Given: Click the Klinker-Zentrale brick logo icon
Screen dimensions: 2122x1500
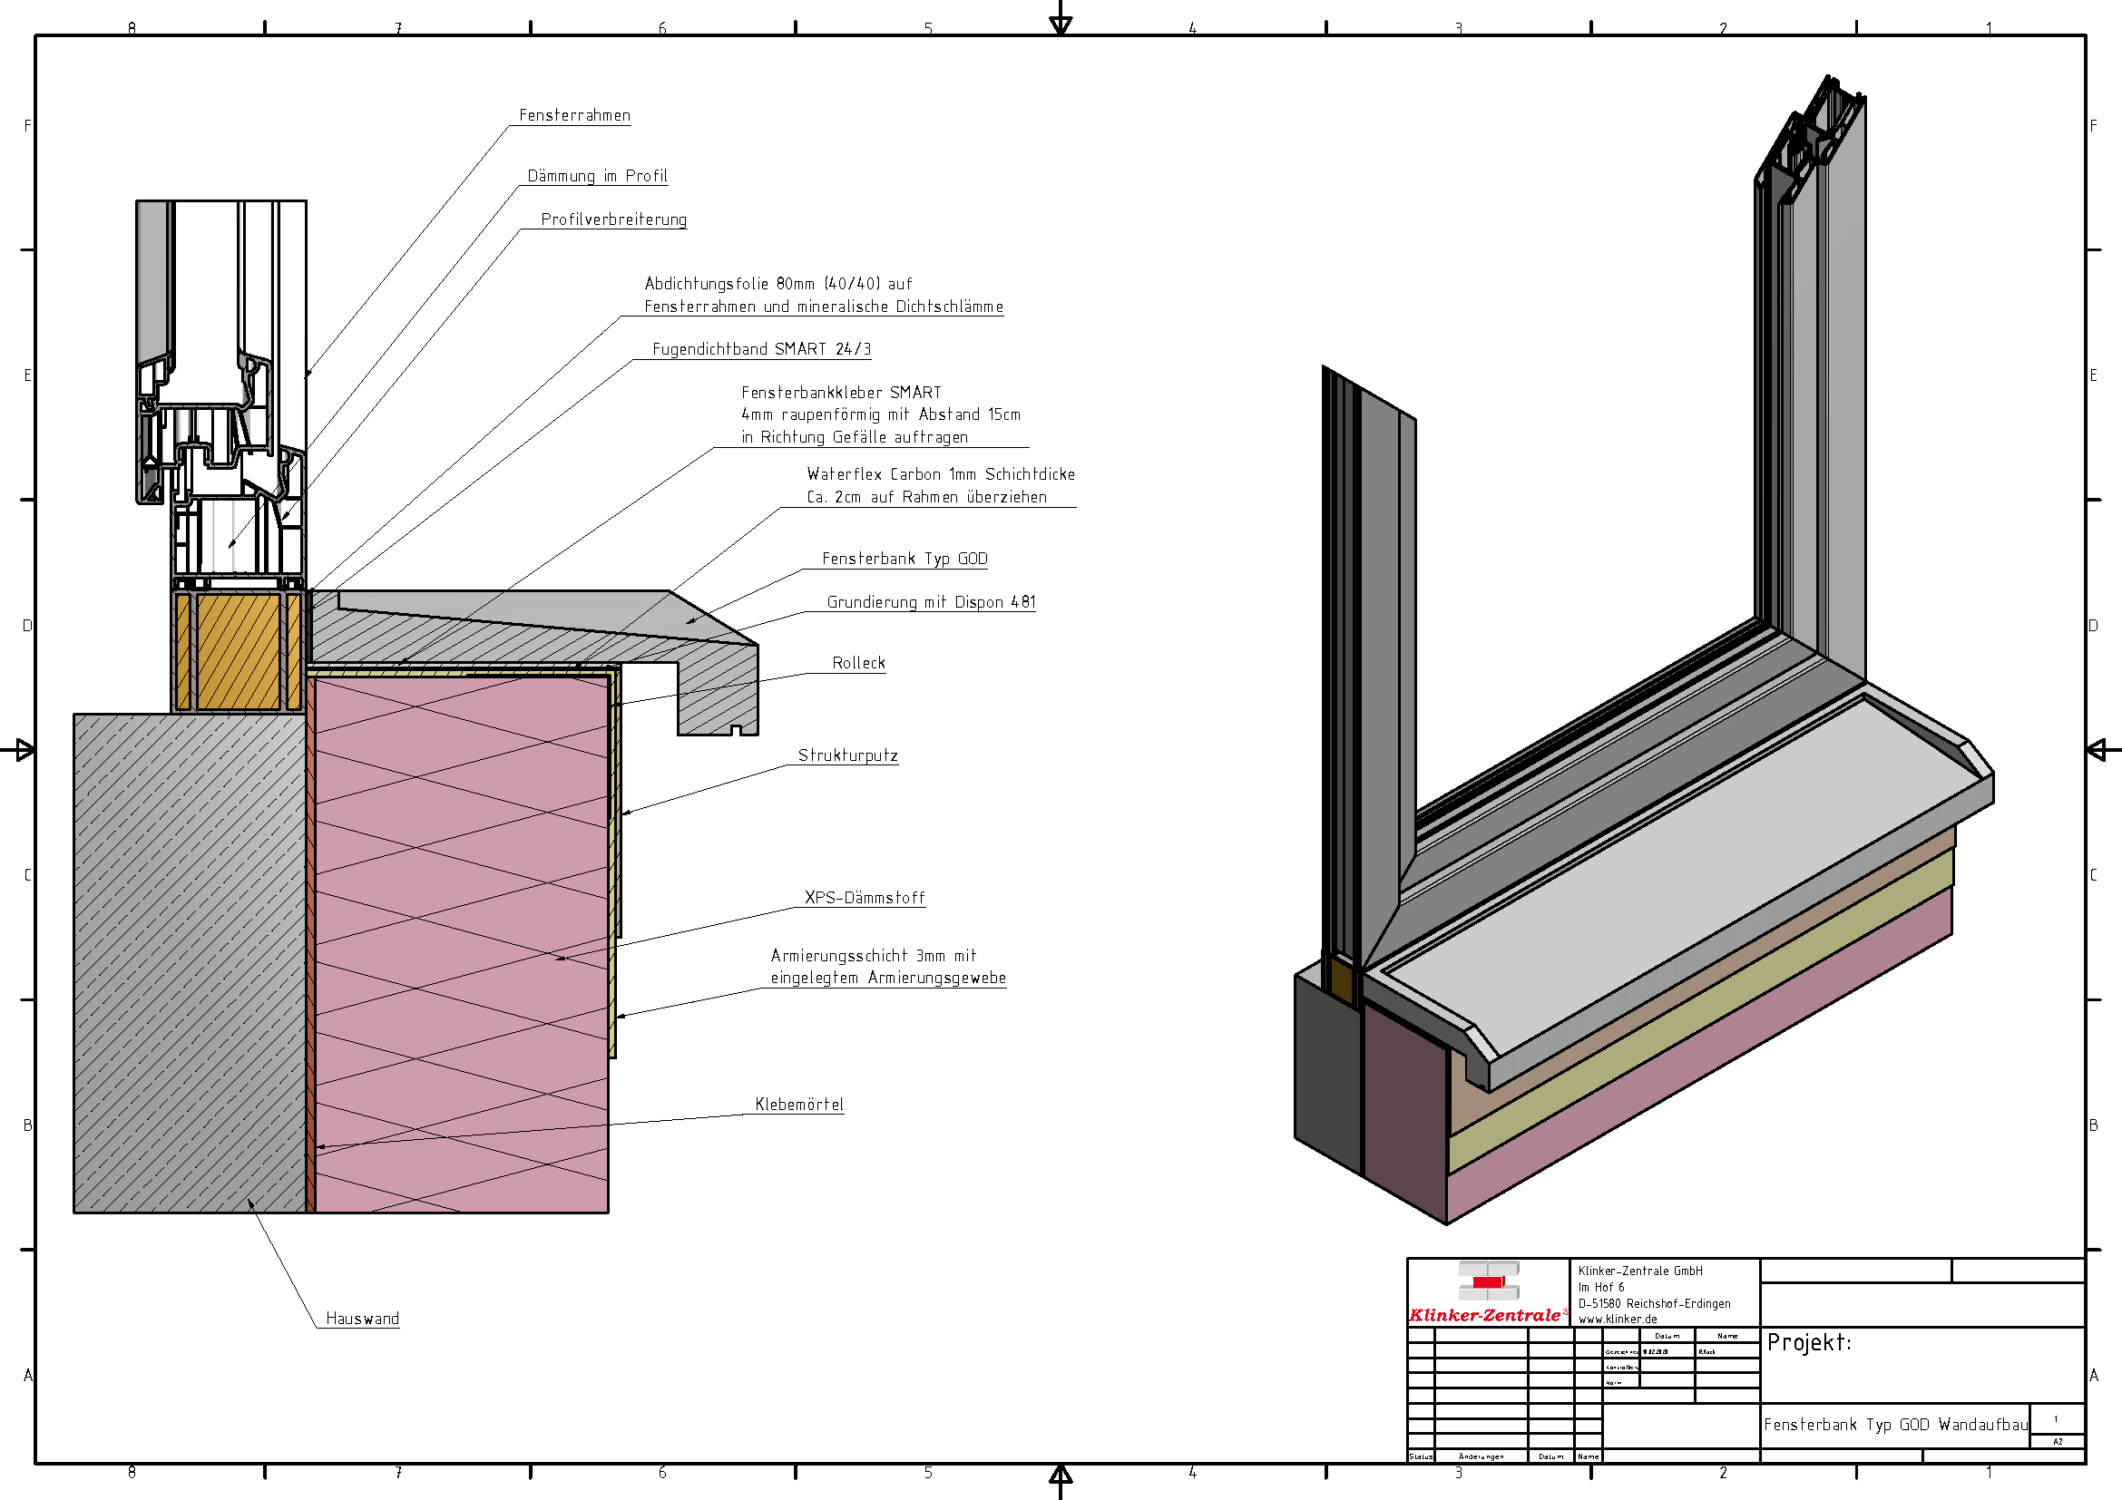Looking at the screenshot, I should (x=1488, y=1281).
